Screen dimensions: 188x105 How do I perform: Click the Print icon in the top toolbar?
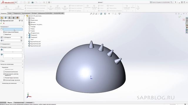click(32, 2)
